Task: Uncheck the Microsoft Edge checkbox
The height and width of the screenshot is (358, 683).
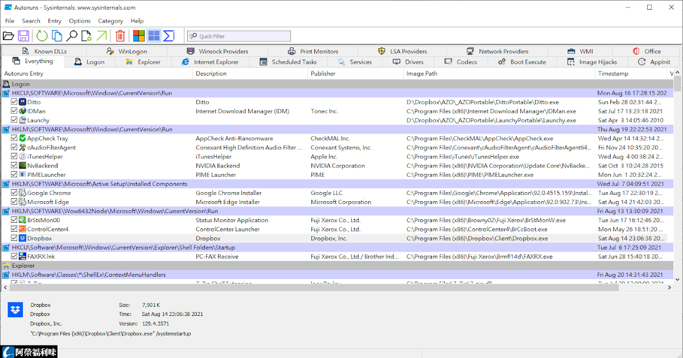Action: pyautogui.click(x=14, y=202)
